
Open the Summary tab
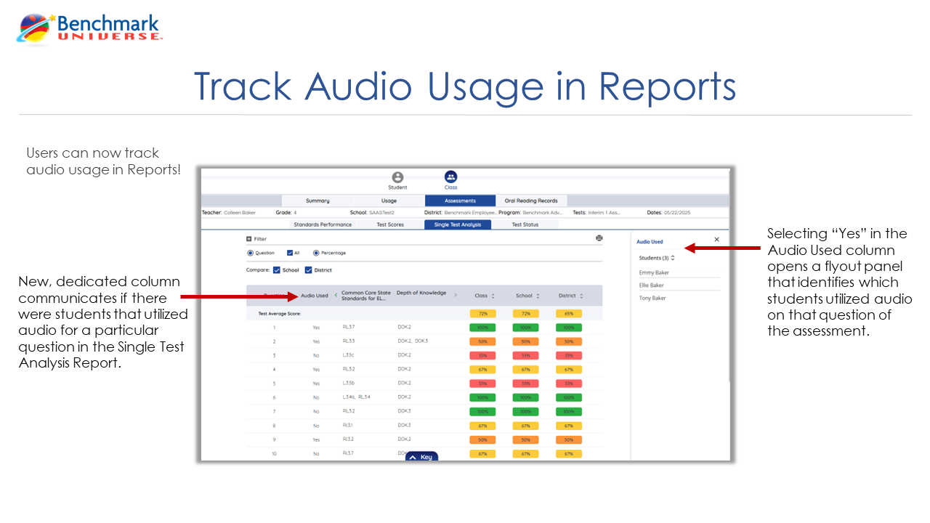pos(318,201)
